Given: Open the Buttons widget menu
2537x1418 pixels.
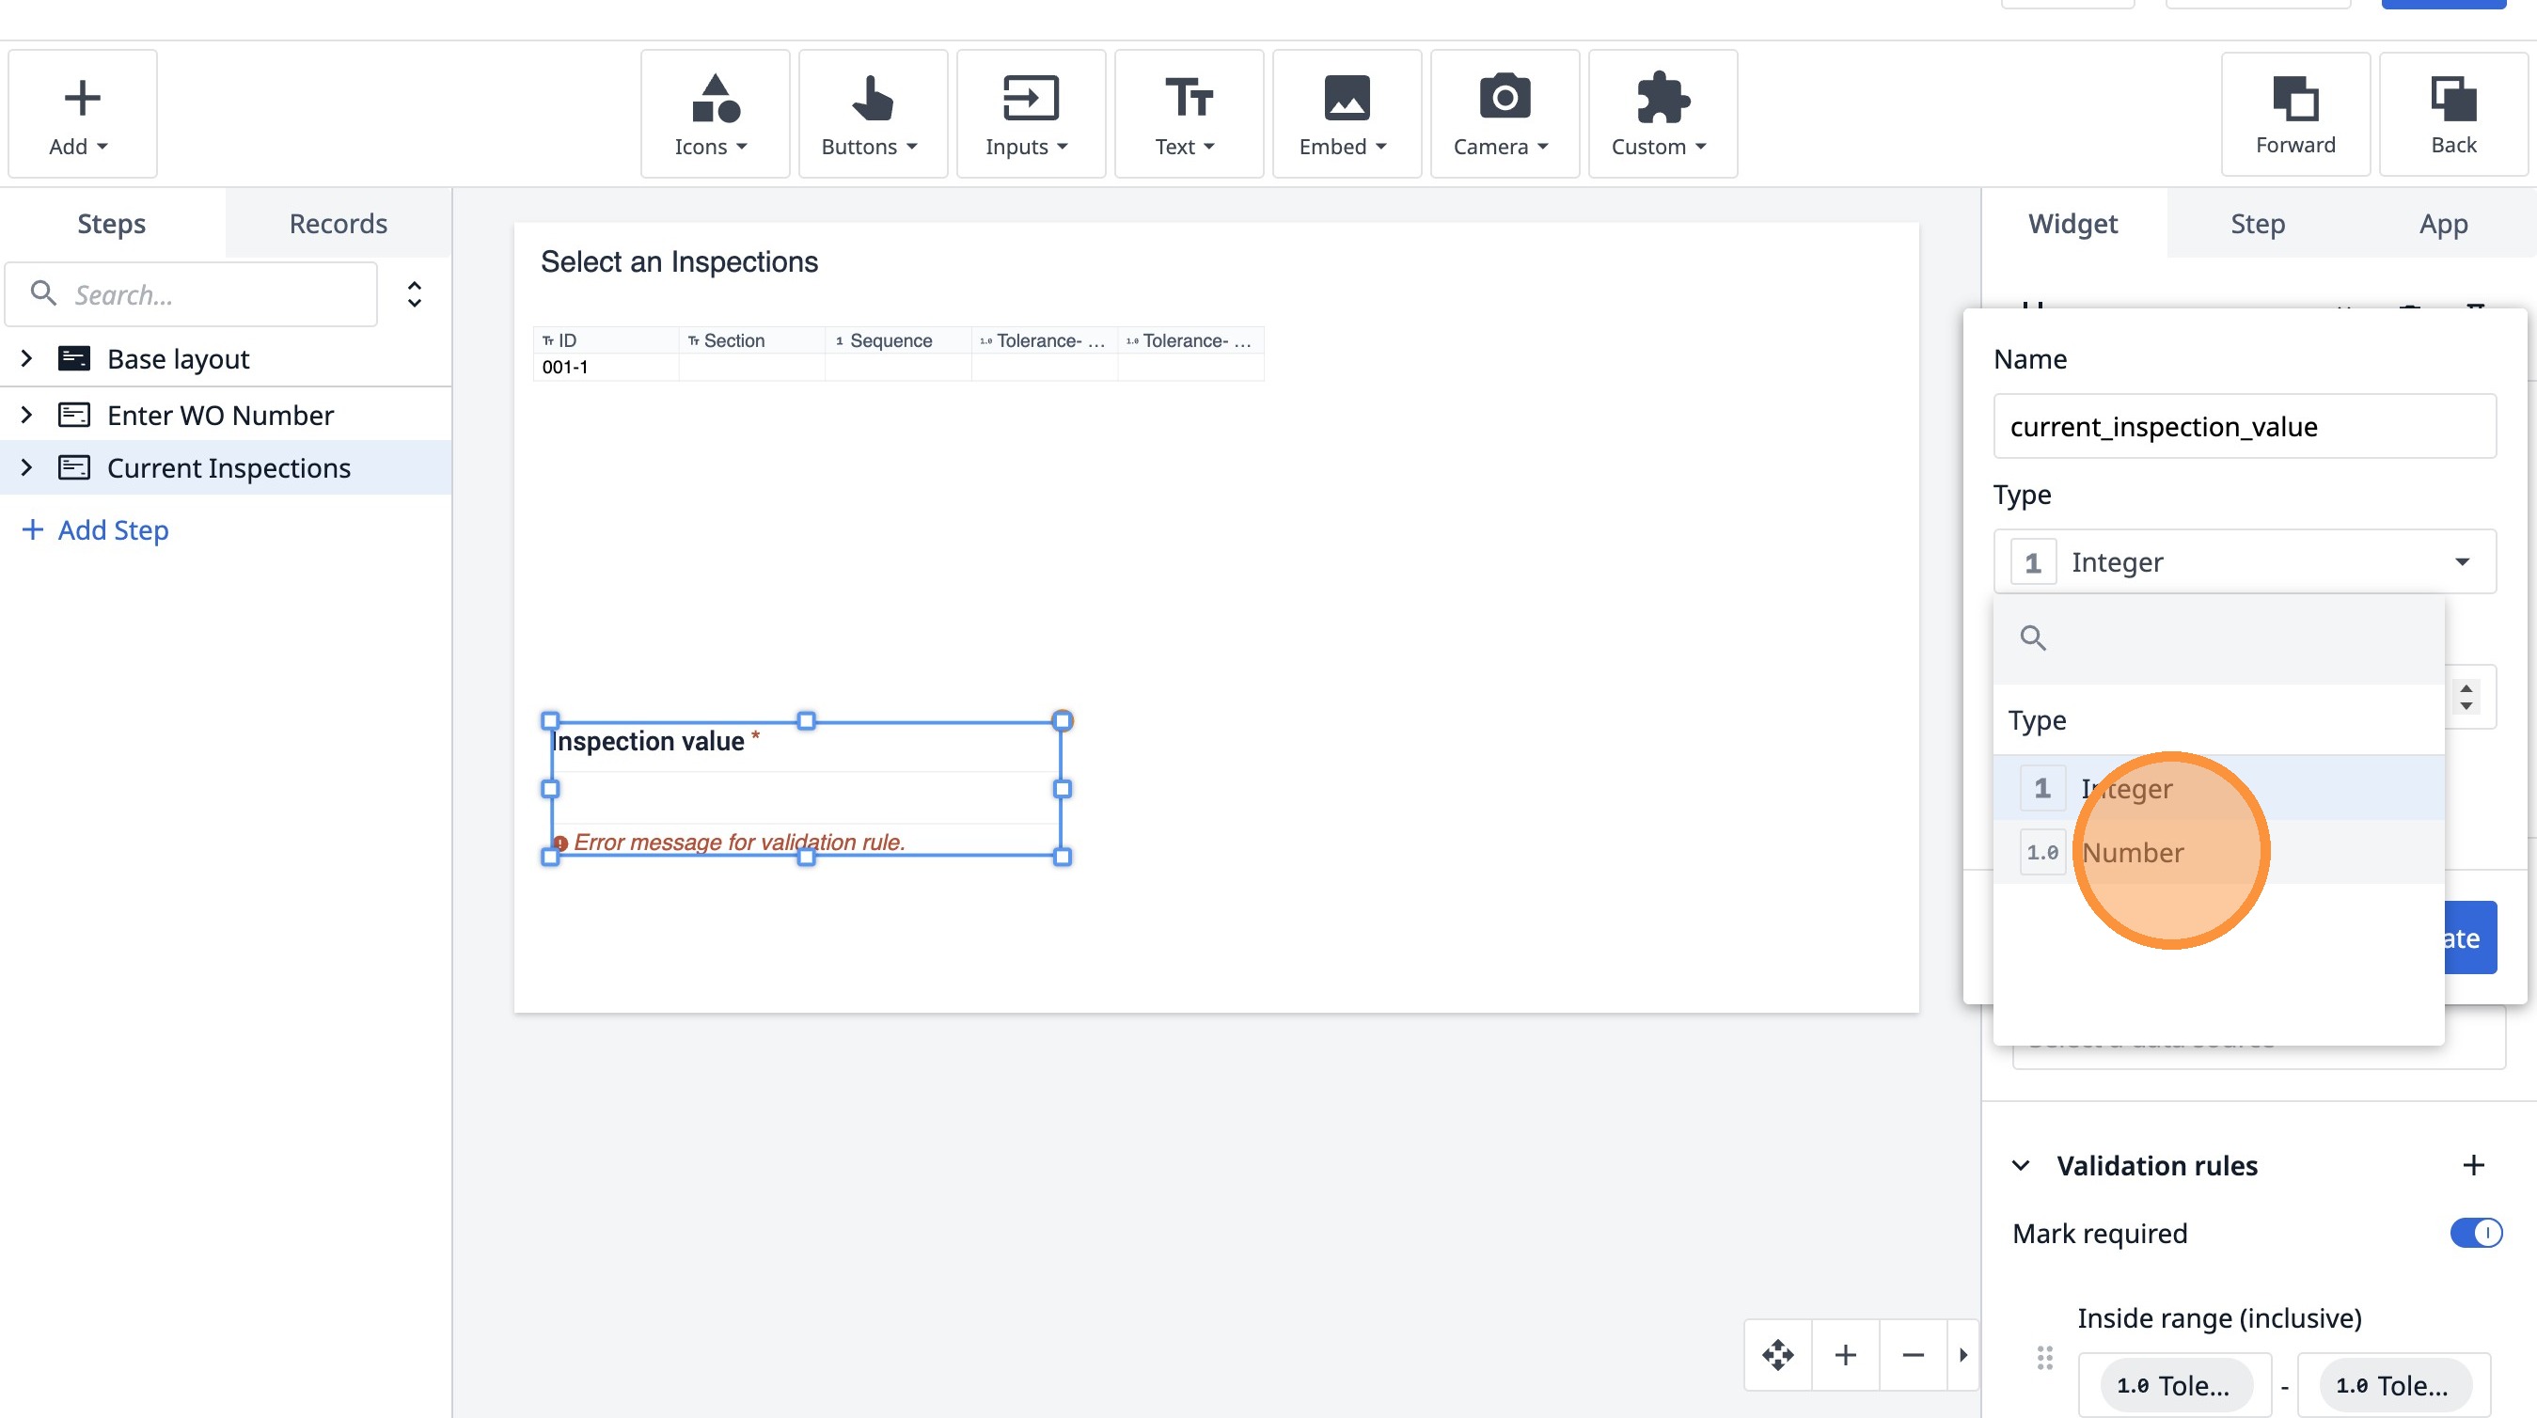Looking at the screenshot, I should coord(872,114).
